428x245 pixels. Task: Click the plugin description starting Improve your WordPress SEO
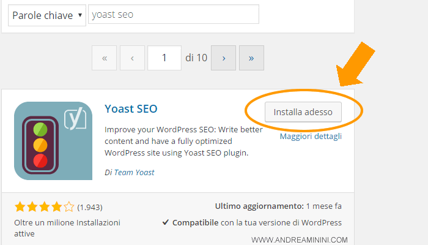click(183, 141)
